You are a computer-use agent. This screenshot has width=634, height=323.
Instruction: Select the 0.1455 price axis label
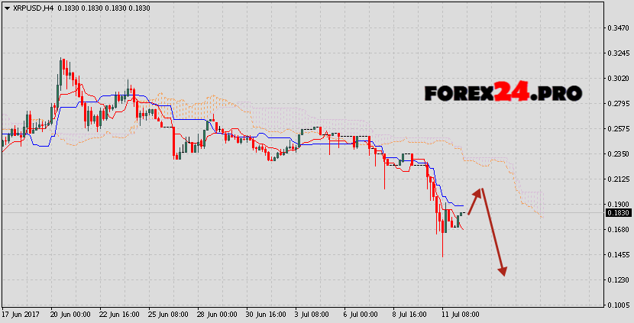point(616,255)
